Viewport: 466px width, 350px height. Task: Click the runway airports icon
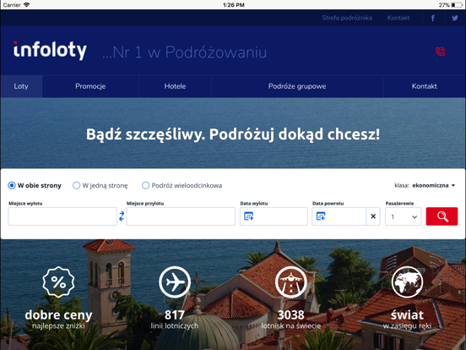[291, 282]
